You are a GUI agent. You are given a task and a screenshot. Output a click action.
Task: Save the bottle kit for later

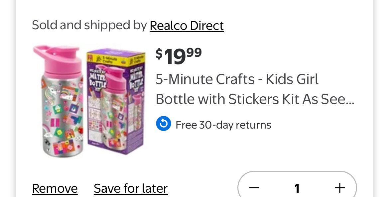(x=131, y=188)
